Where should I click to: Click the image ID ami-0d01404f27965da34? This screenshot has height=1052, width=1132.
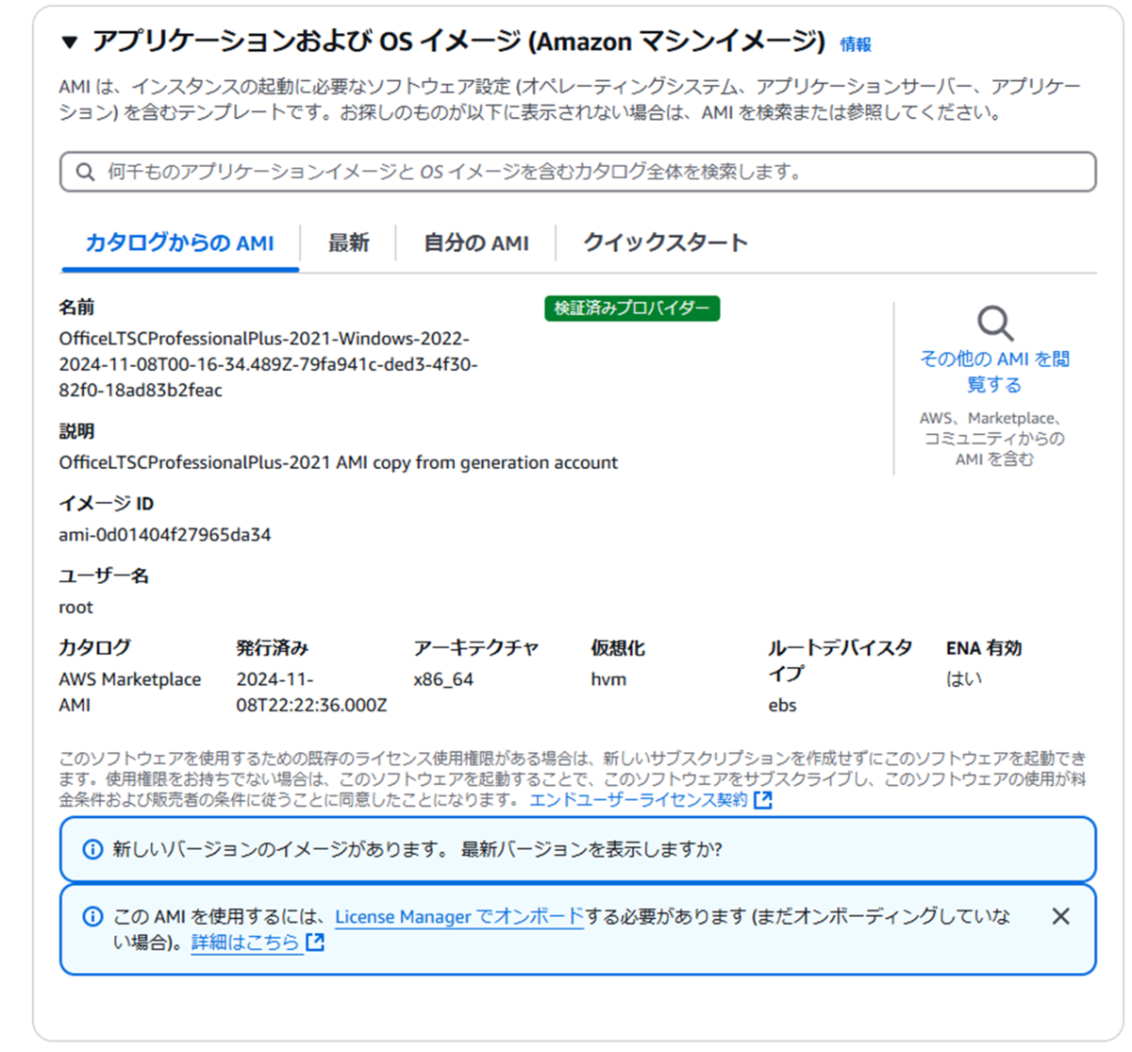point(165,535)
